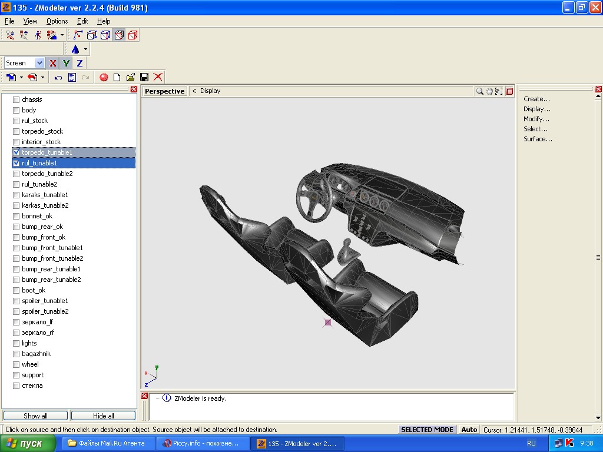Open the viewport Display menu

point(210,91)
